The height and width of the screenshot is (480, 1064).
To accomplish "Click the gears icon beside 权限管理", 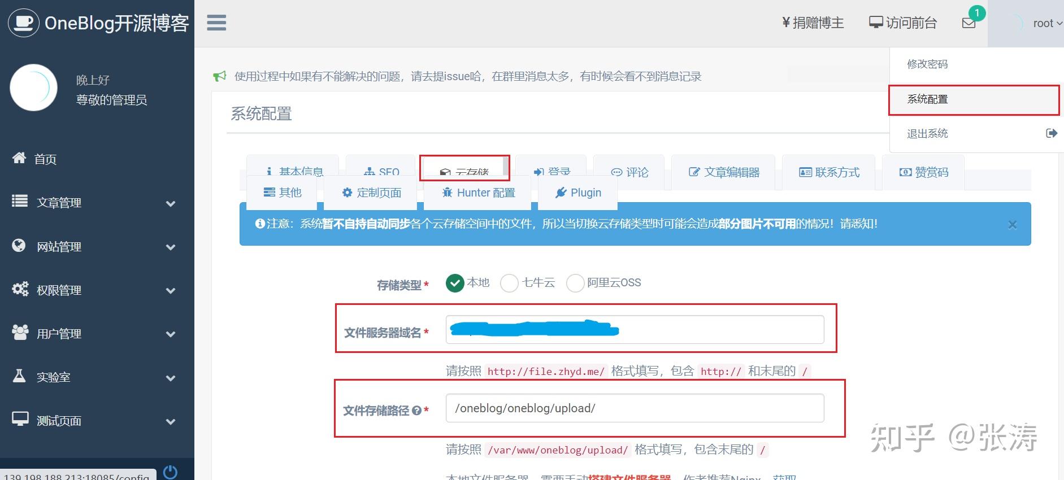I will (20, 289).
